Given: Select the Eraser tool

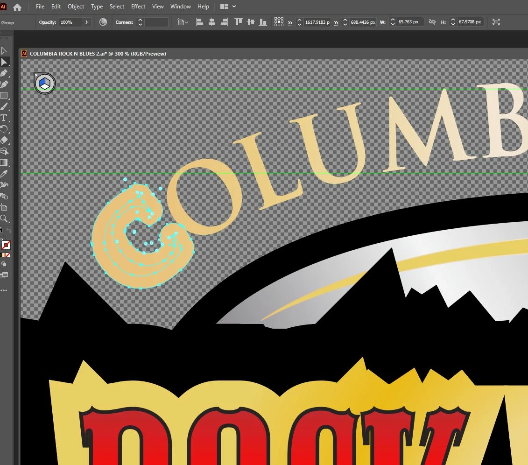Looking at the screenshot, I should point(4,140).
